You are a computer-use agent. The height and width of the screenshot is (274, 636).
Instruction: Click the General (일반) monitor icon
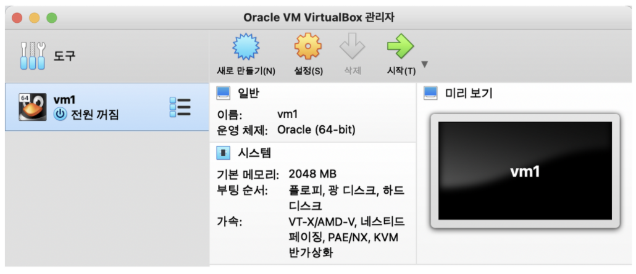(x=224, y=93)
